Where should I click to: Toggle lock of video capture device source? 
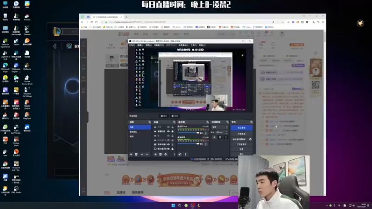[x=173, y=144]
